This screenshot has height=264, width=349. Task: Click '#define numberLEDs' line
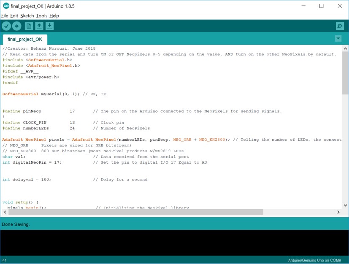[x=76, y=128]
